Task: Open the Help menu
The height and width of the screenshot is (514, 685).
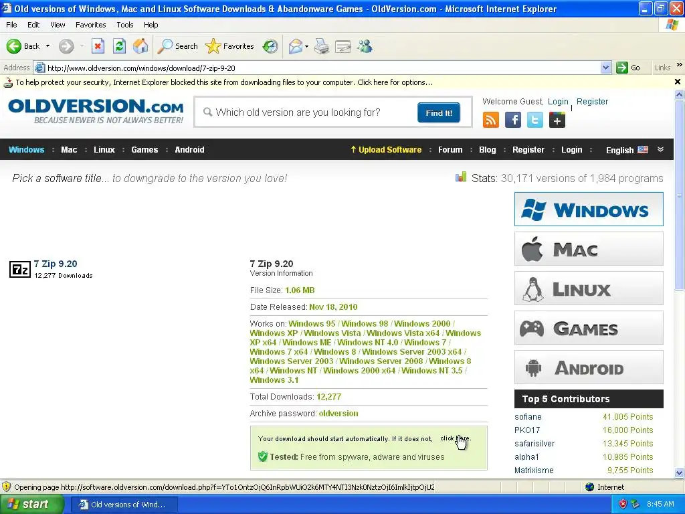Action: coord(151,25)
